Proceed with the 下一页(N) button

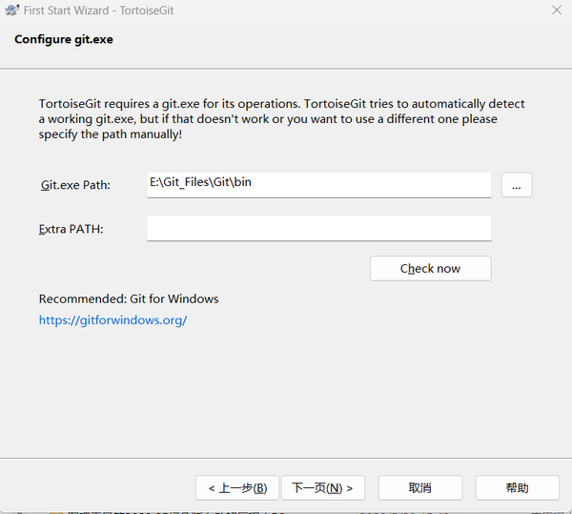click(x=323, y=487)
